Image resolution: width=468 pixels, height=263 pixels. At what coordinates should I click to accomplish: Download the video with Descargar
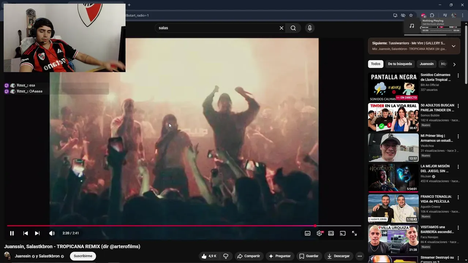[x=339, y=256]
